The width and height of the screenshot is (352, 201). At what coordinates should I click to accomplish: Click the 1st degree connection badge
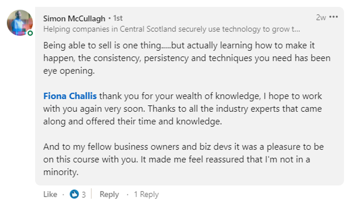[x=117, y=18]
